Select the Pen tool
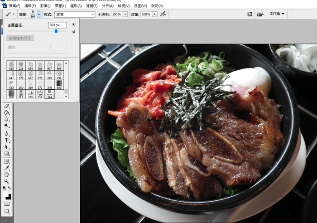 coord(7,134)
